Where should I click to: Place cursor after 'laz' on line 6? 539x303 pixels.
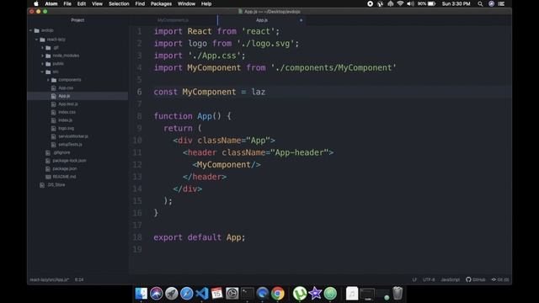pos(266,92)
